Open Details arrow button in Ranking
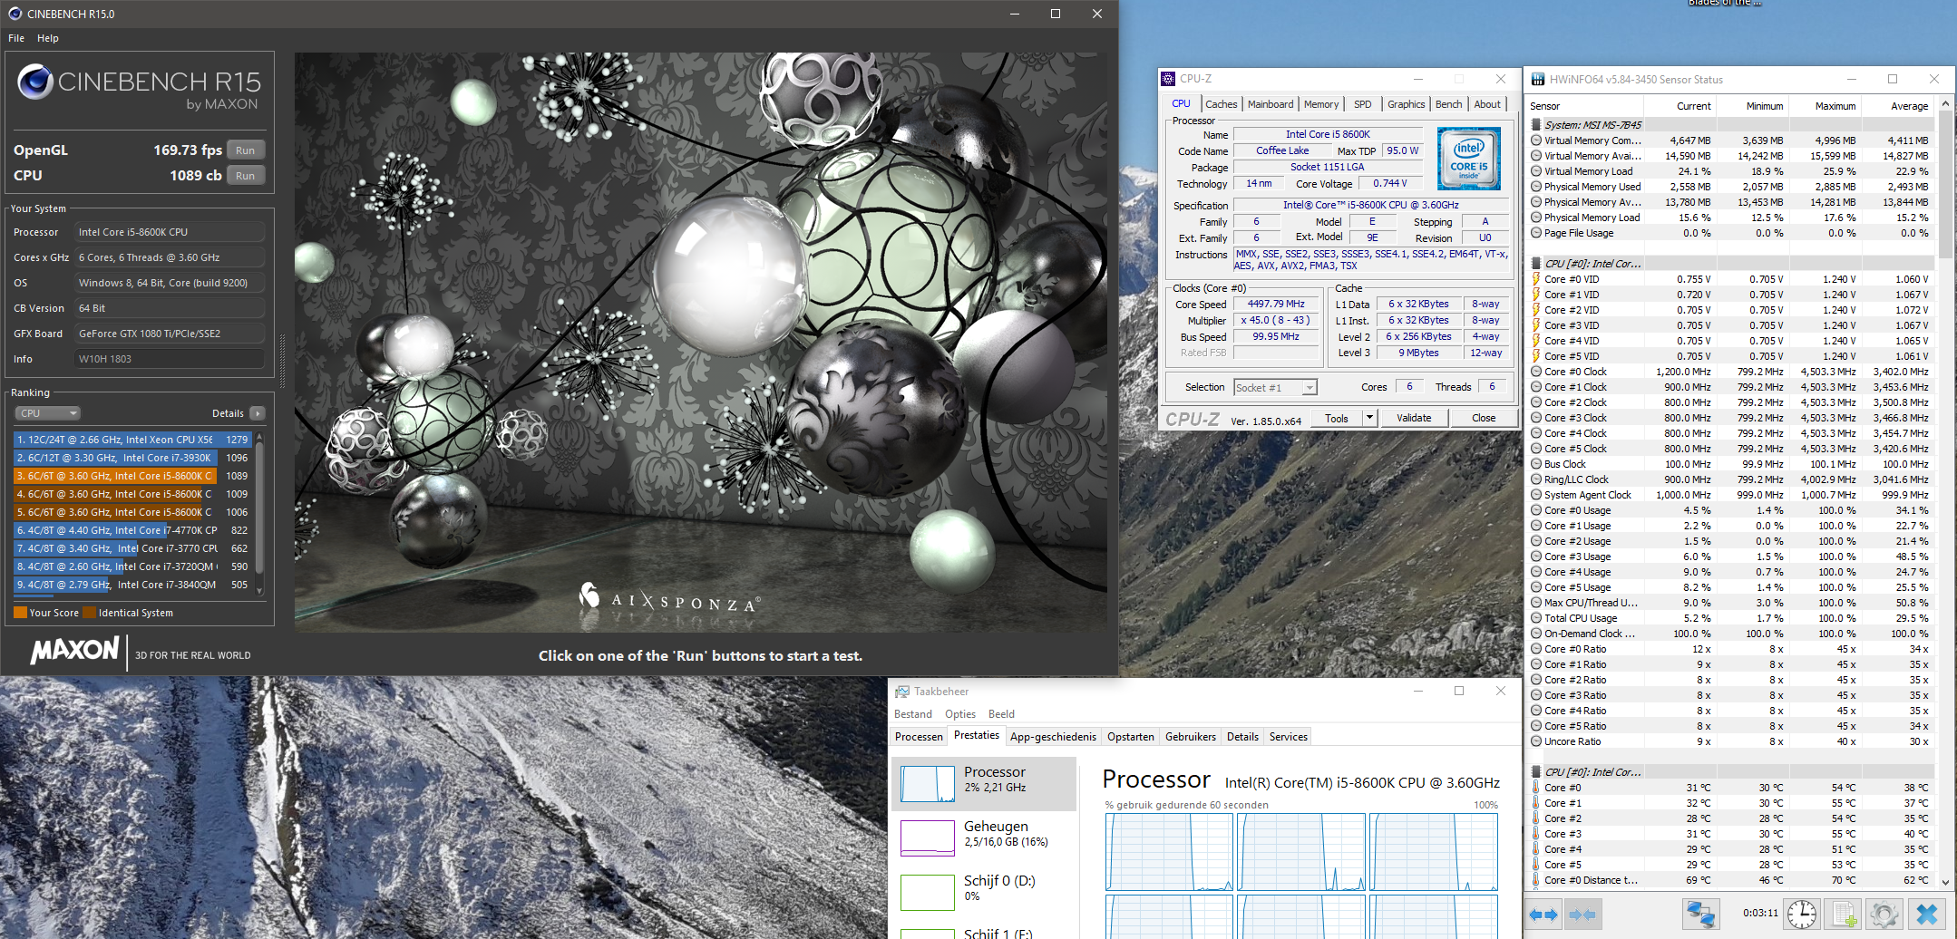This screenshot has width=1957, height=939. (258, 413)
